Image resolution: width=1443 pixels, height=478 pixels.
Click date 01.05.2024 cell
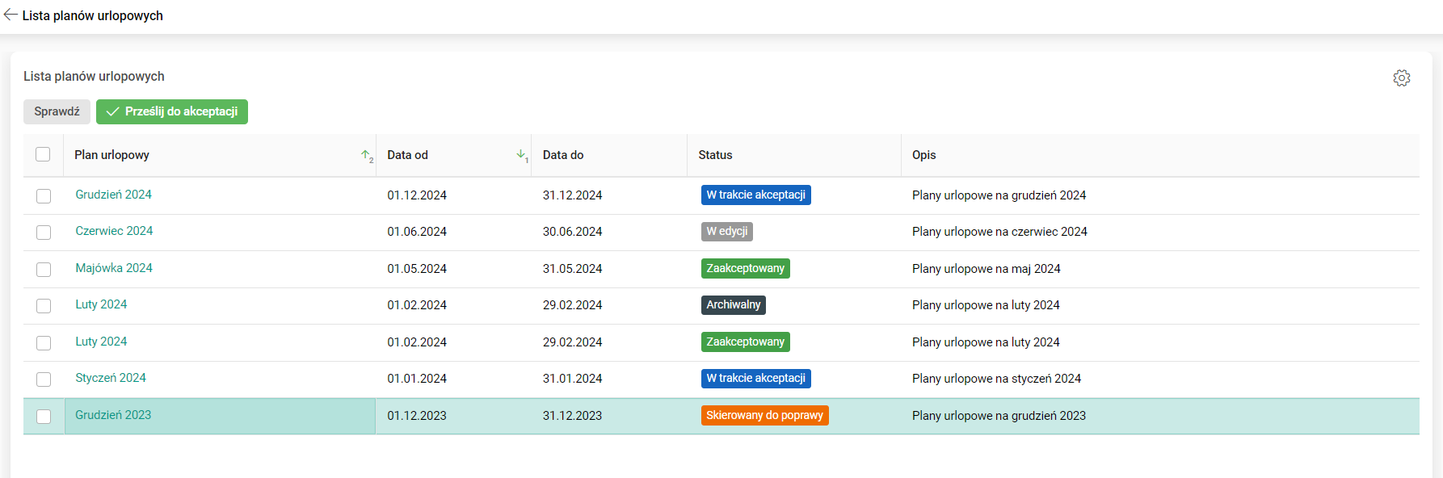[x=417, y=269]
